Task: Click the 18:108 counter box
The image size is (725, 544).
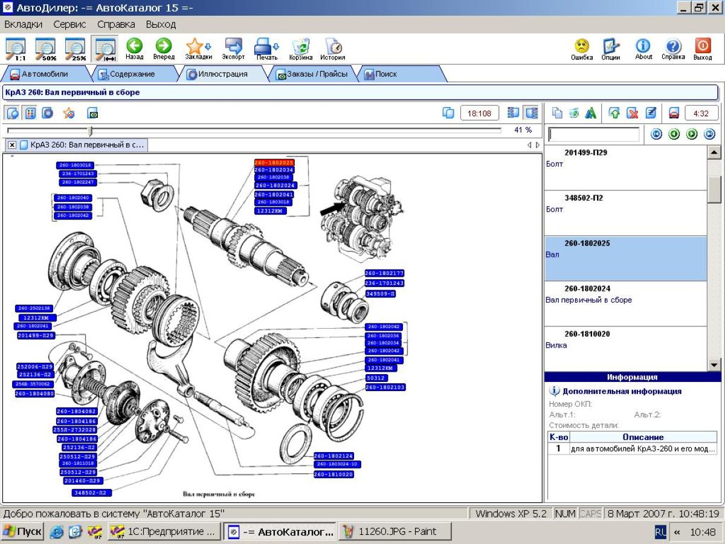Action: [x=480, y=113]
